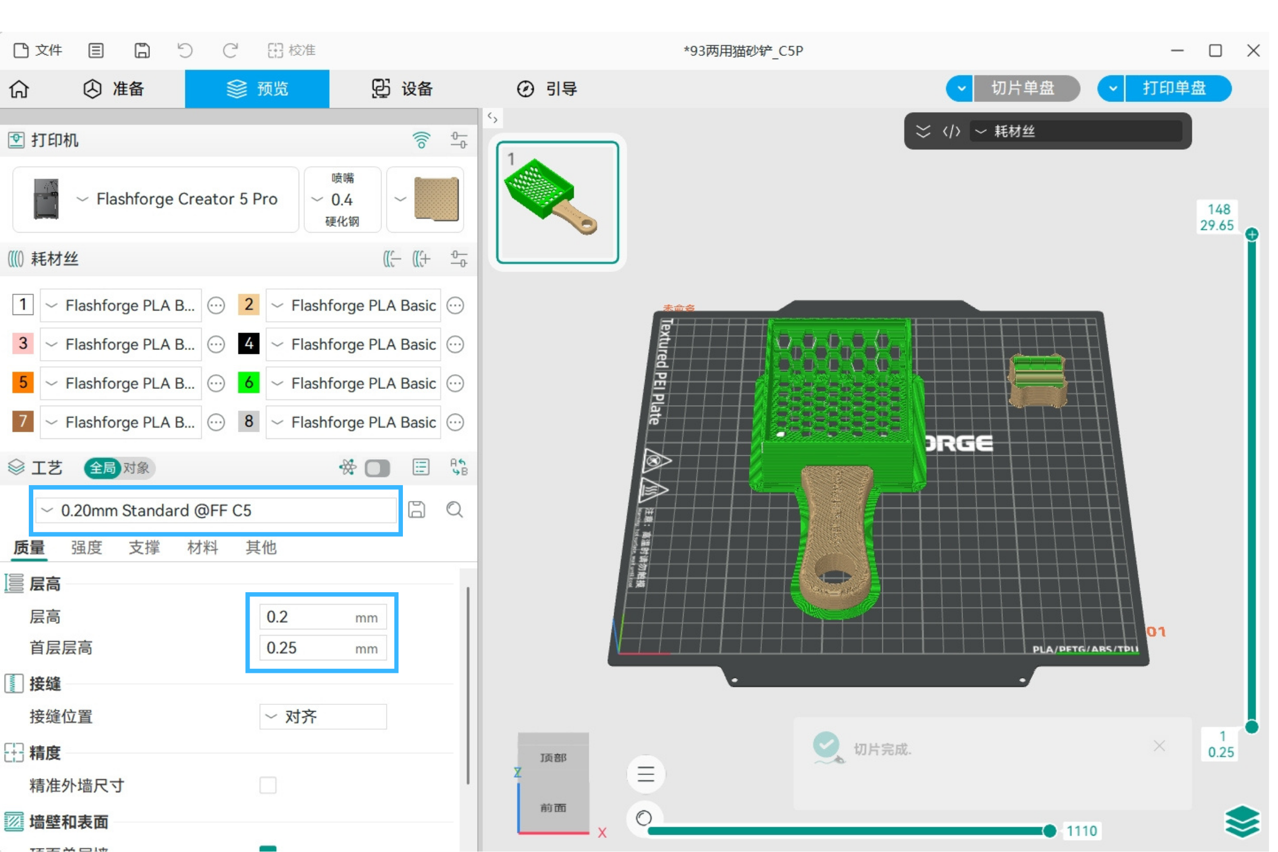Open the 0.20mm Standard @FF C5 preset dropdown

coord(216,511)
